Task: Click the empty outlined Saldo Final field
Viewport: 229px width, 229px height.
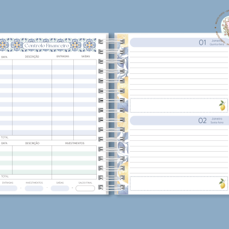Action: coord(85,188)
